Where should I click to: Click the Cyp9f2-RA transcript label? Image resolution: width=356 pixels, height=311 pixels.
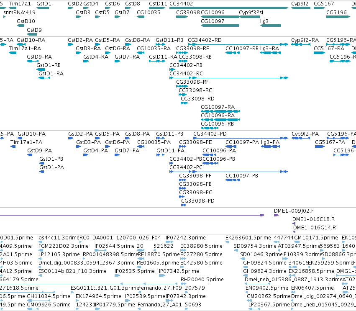point(305,40)
